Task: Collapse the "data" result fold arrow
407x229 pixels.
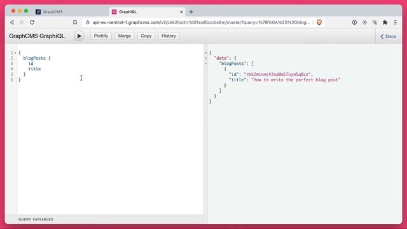Action: (206, 58)
